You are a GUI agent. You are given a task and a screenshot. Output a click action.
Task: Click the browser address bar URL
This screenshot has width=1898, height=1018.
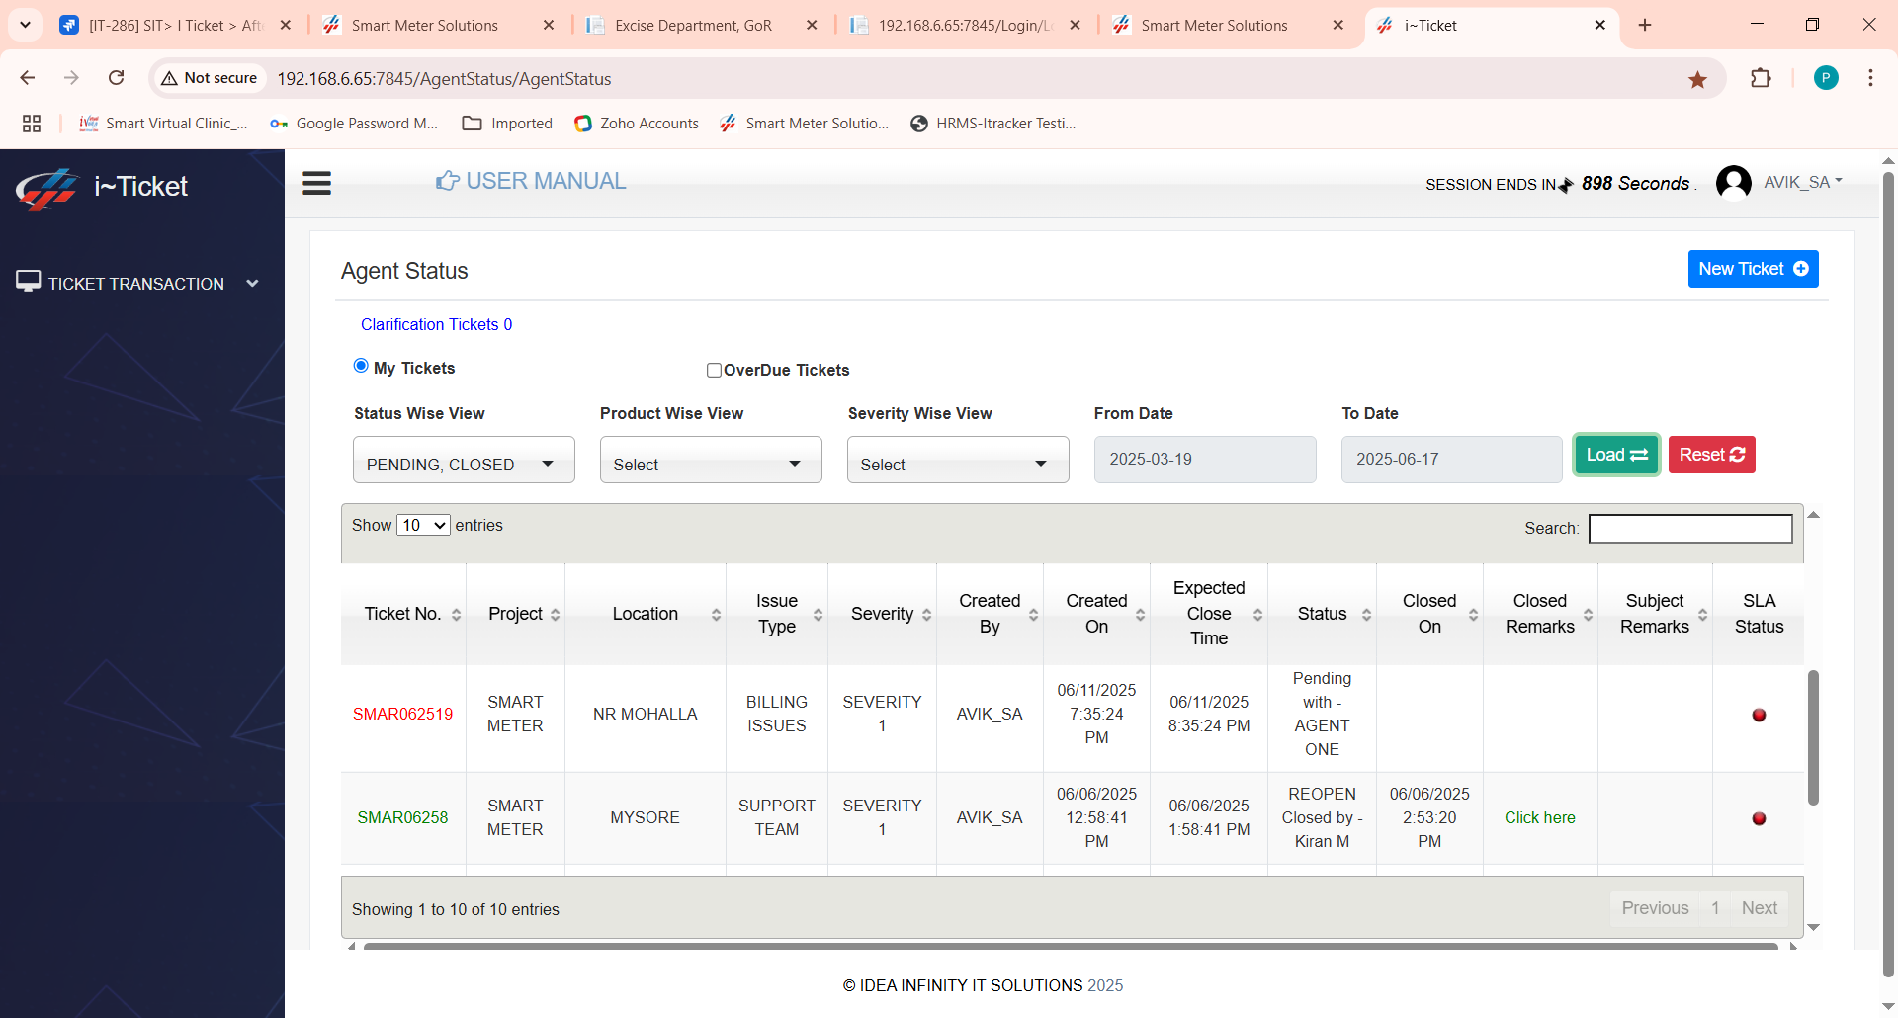(444, 79)
